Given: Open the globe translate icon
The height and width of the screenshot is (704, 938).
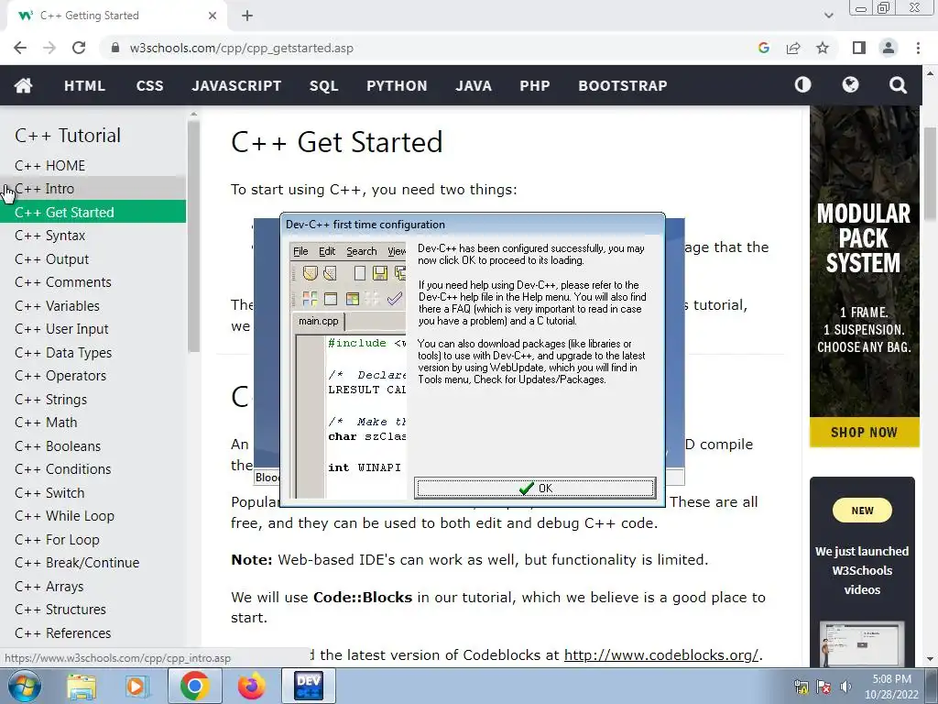Looking at the screenshot, I should tap(850, 85).
